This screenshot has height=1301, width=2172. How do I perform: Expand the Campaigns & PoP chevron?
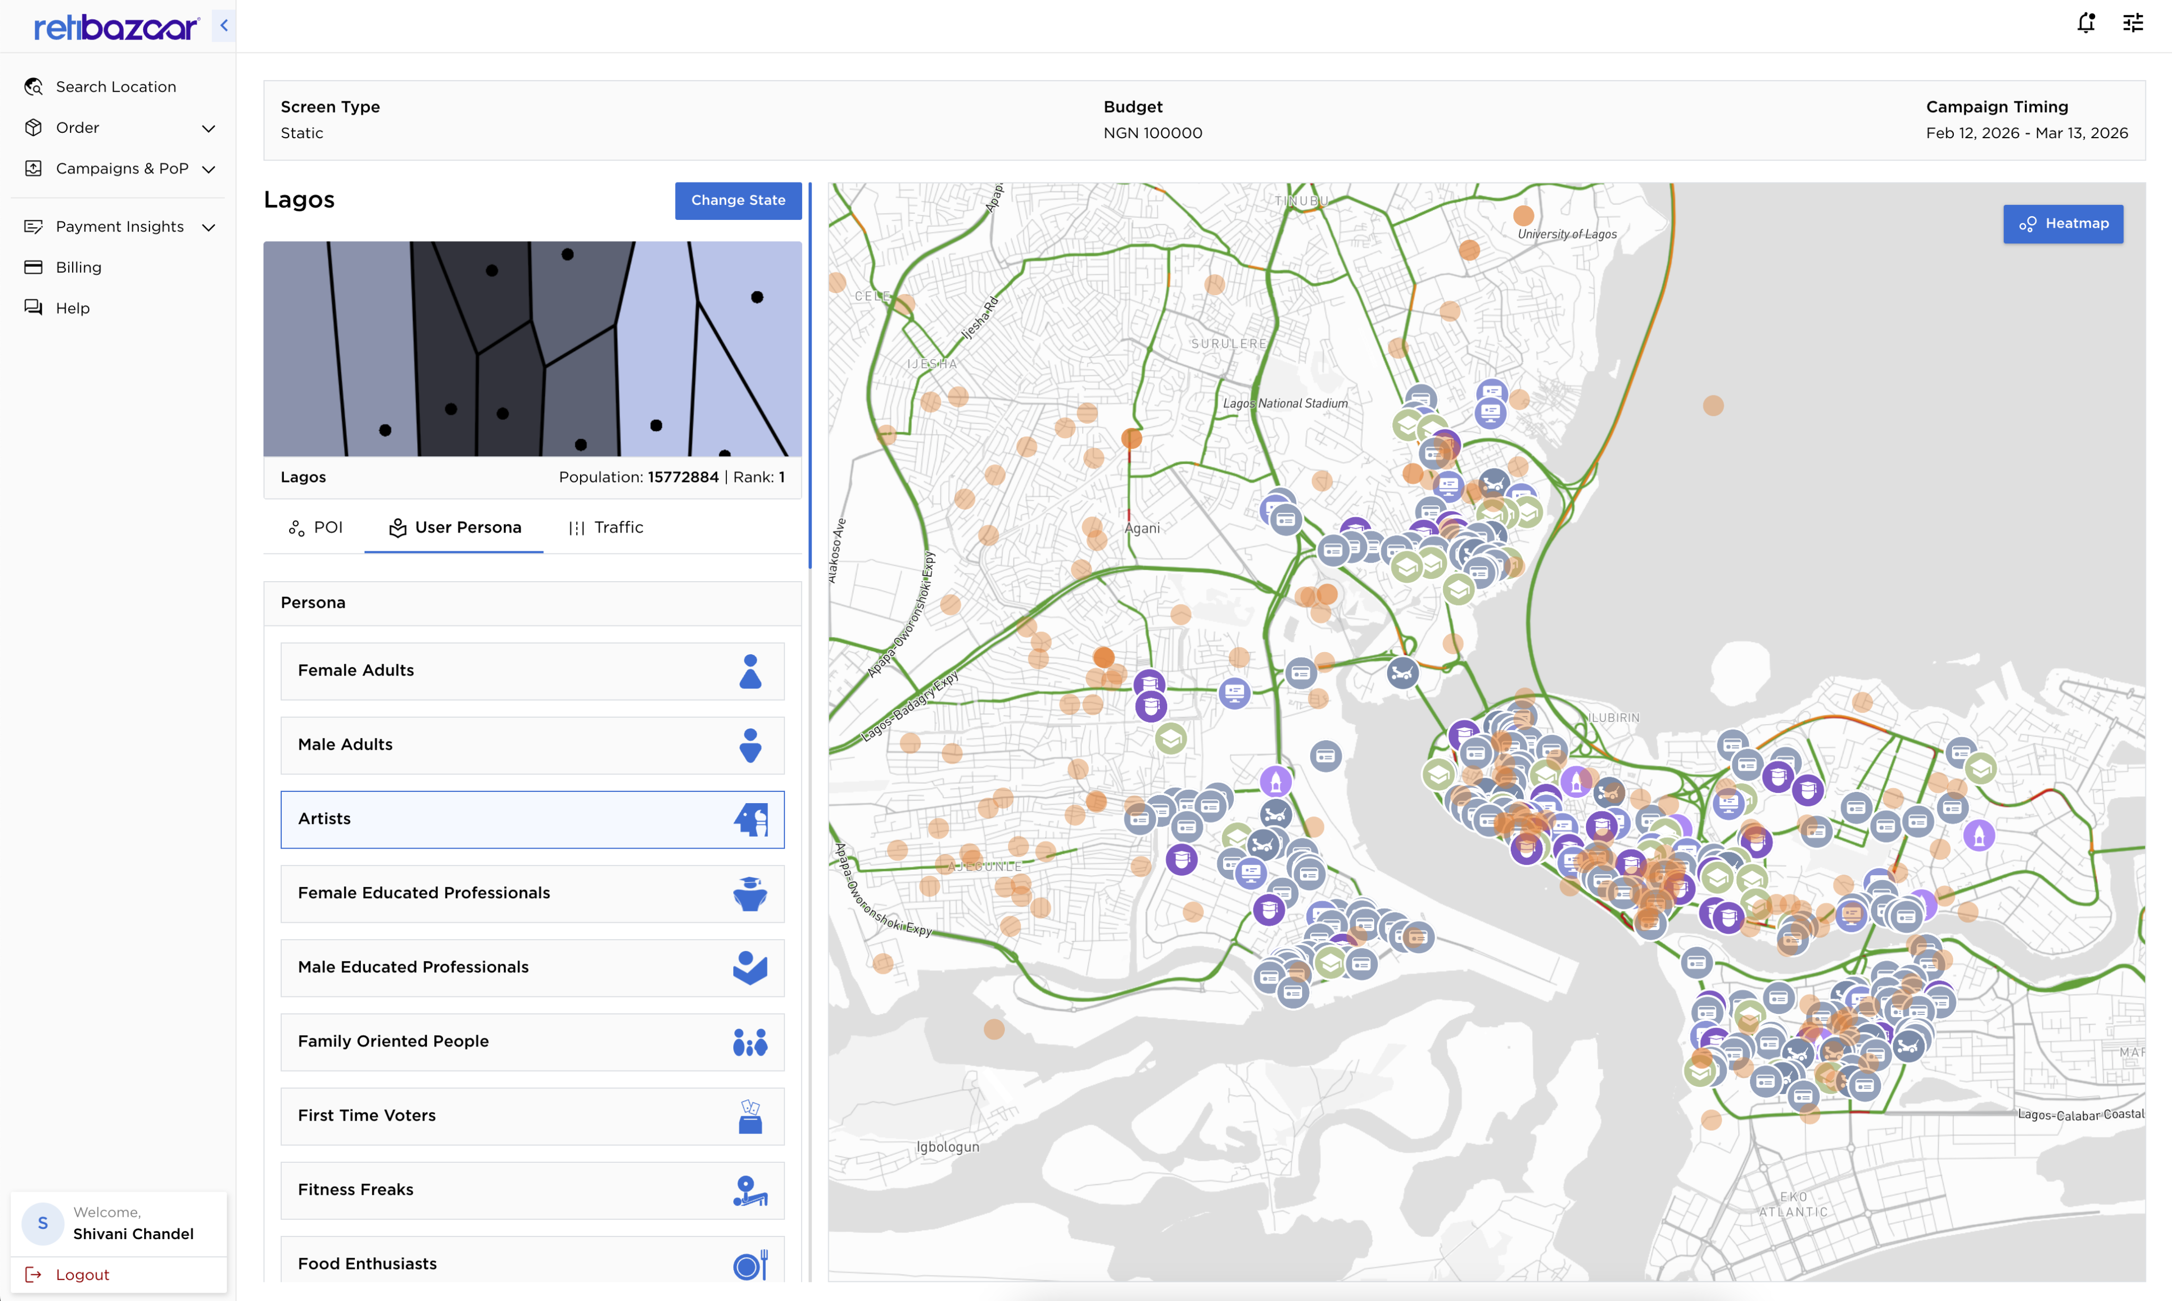209,169
